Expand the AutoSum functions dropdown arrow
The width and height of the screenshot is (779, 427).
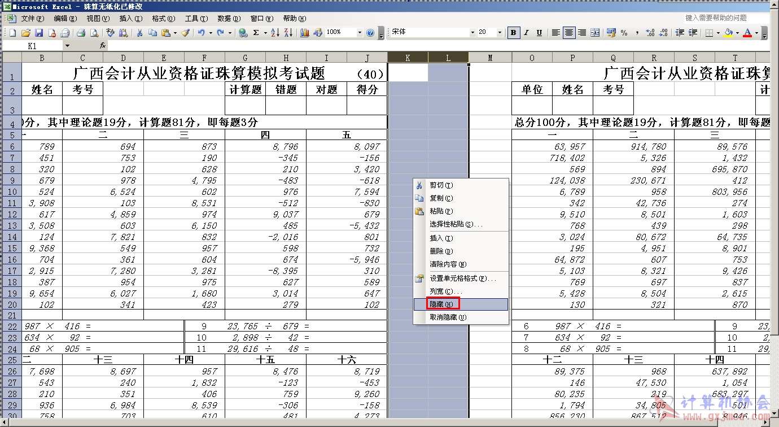coord(265,33)
